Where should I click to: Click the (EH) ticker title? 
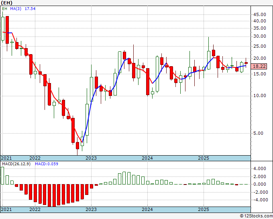click(6, 3)
